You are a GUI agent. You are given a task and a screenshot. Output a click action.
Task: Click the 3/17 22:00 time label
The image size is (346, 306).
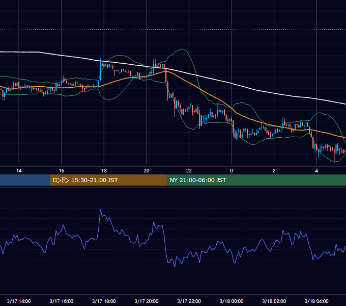(x=189, y=301)
